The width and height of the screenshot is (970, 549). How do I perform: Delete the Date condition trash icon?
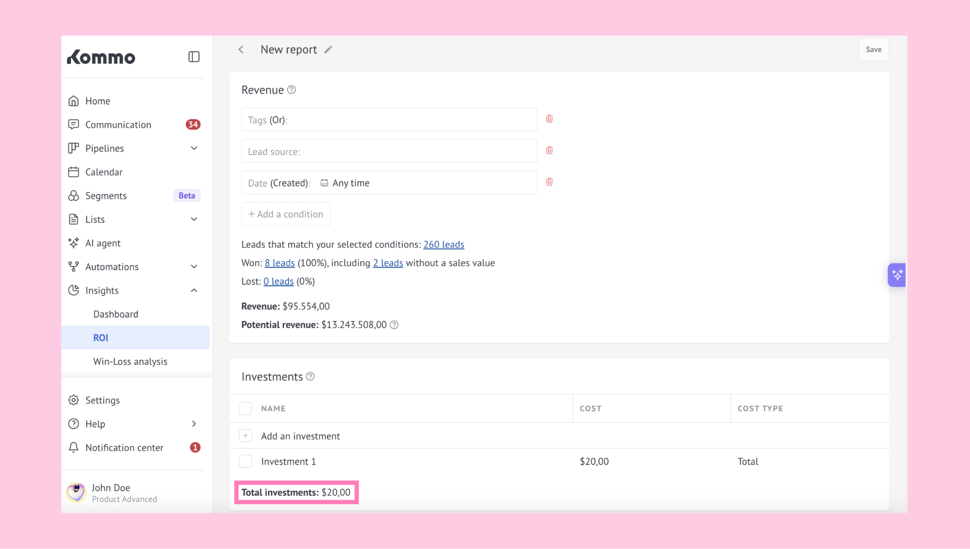[549, 182]
